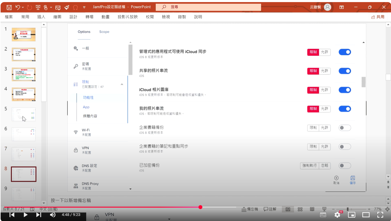This screenshot has width=391, height=221.
Task: Switch to normal view icon in status bar
Action: tap(288, 209)
